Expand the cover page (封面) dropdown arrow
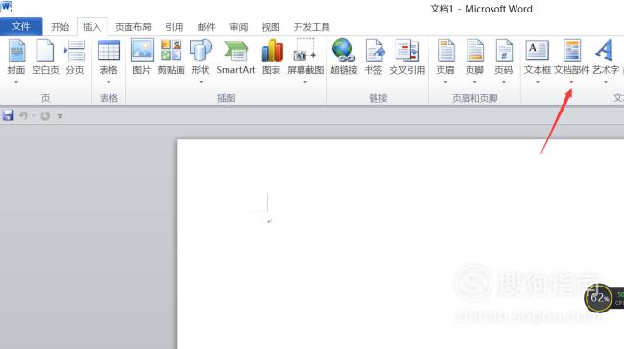The width and height of the screenshot is (624, 349). click(16, 82)
